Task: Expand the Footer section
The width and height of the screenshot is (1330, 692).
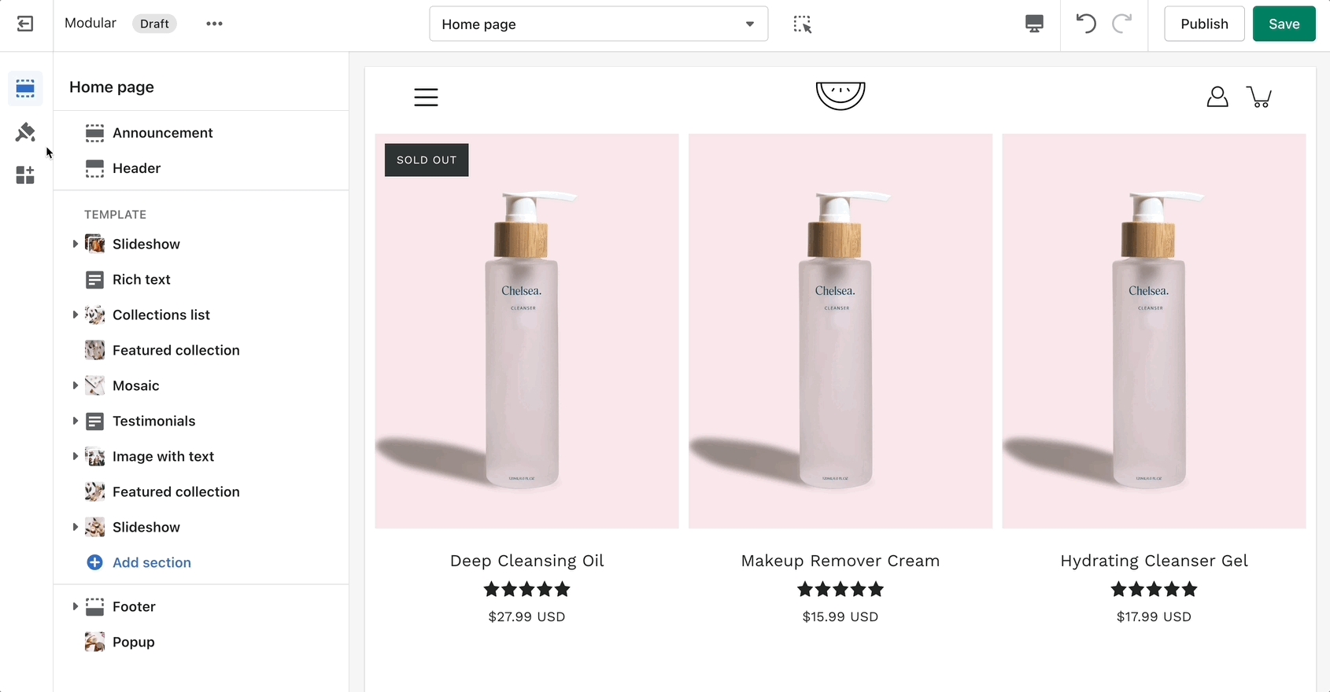Action: click(75, 606)
